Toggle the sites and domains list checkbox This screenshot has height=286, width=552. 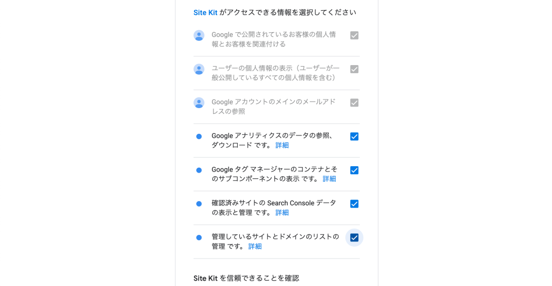tap(354, 238)
